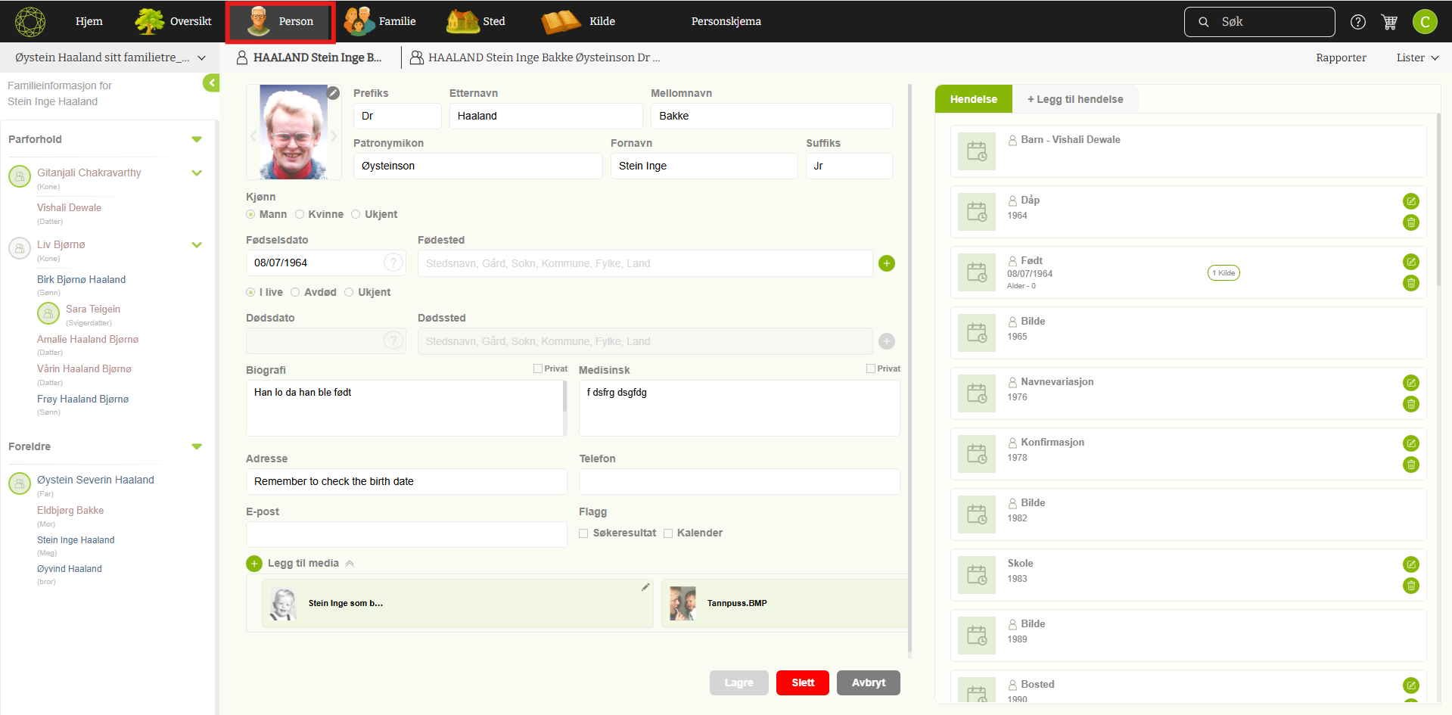Collapse the left family sidebar arrow
Screen dimensions: 1452x715
tap(211, 83)
